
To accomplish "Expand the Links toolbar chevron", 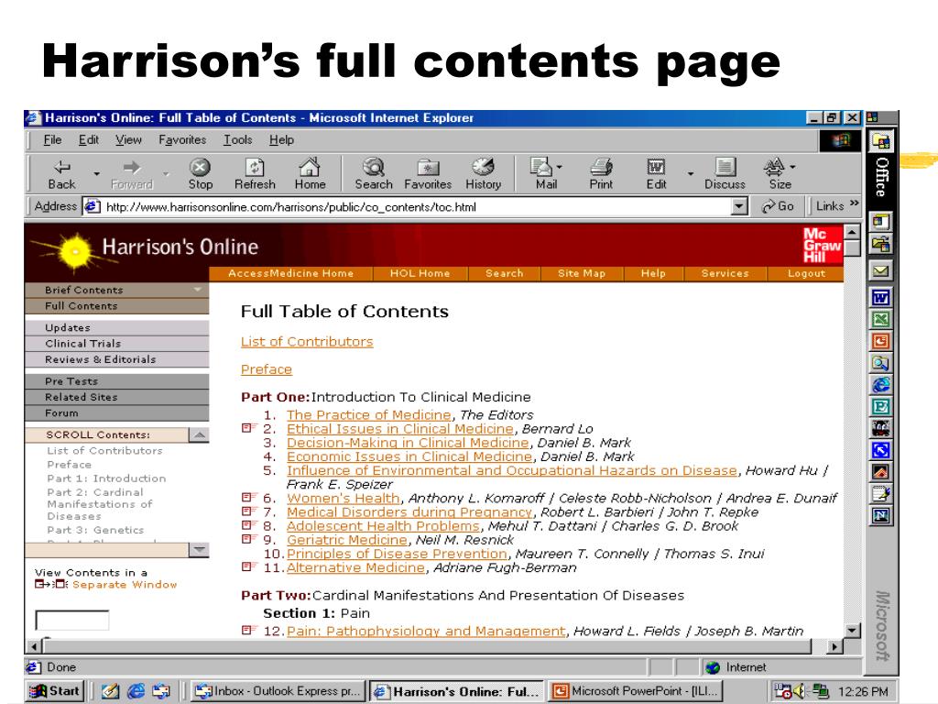I will pyautogui.click(x=855, y=204).
